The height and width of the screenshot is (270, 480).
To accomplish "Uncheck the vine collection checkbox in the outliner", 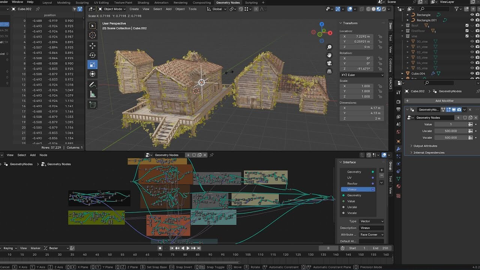I will pyautogui.click(x=466, y=36).
